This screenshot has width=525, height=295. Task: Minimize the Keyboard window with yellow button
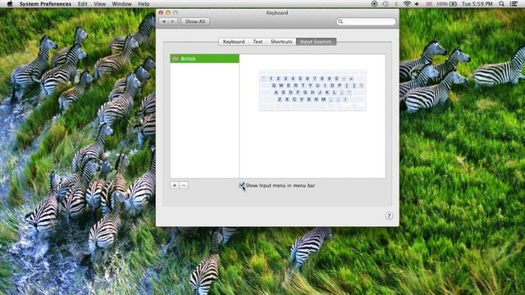(168, 13)
